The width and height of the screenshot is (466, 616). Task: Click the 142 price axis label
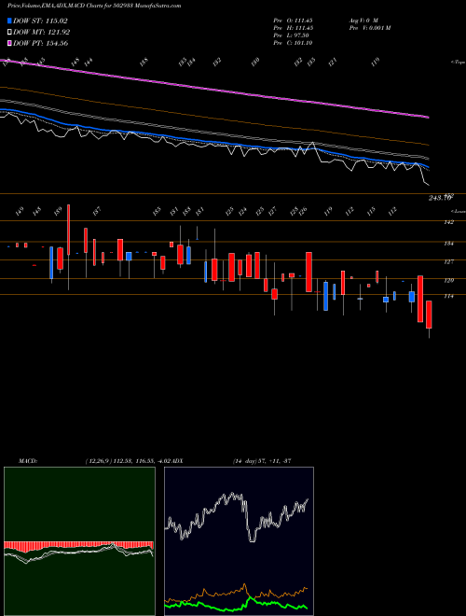449,222
